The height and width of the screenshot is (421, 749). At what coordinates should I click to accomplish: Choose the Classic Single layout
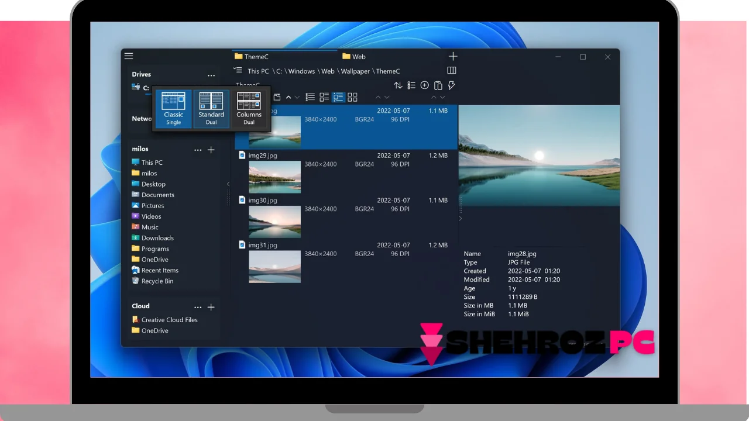[x=174, y=109]
